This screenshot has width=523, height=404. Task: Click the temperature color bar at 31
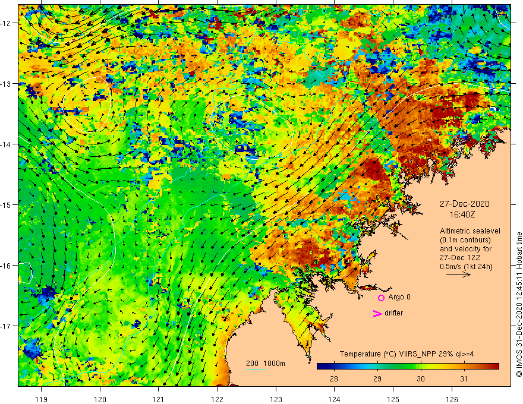pyautogui.click(x=464, y=367)
